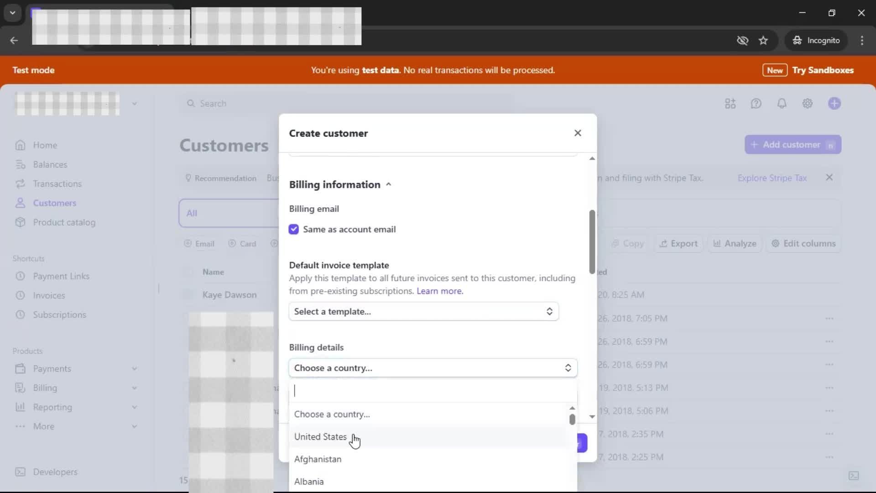The height and width of the screenshot is (493, 876).
Task: Open the settings gear icon
Action: tap(807, 104)
